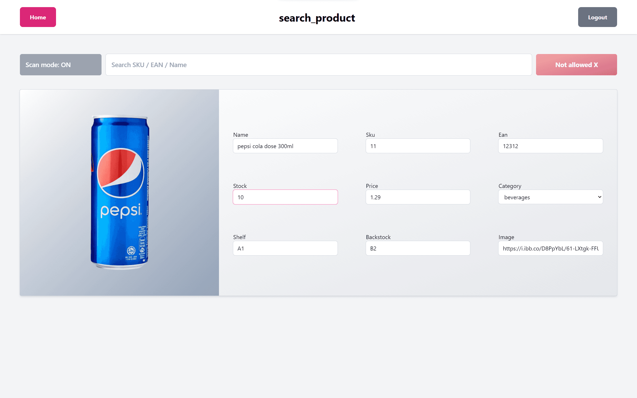Select the Name field with pepsi cola dose 300ml
The height and width of the screenshot is (398, 637).
pos(285,146)
